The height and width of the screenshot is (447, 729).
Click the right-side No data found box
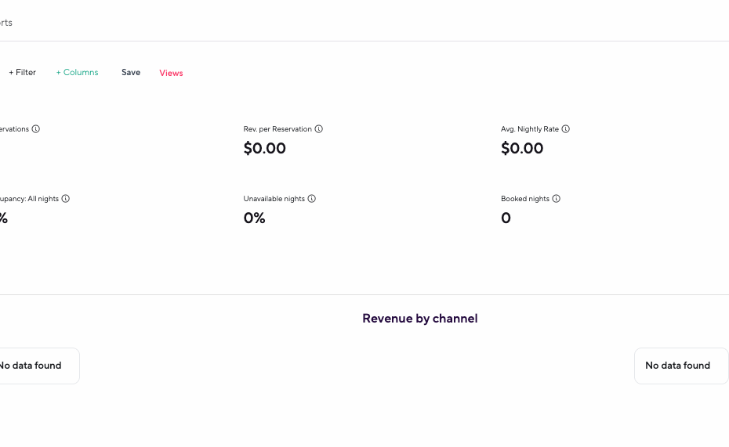pyautogui.click(x=678, y=366)
